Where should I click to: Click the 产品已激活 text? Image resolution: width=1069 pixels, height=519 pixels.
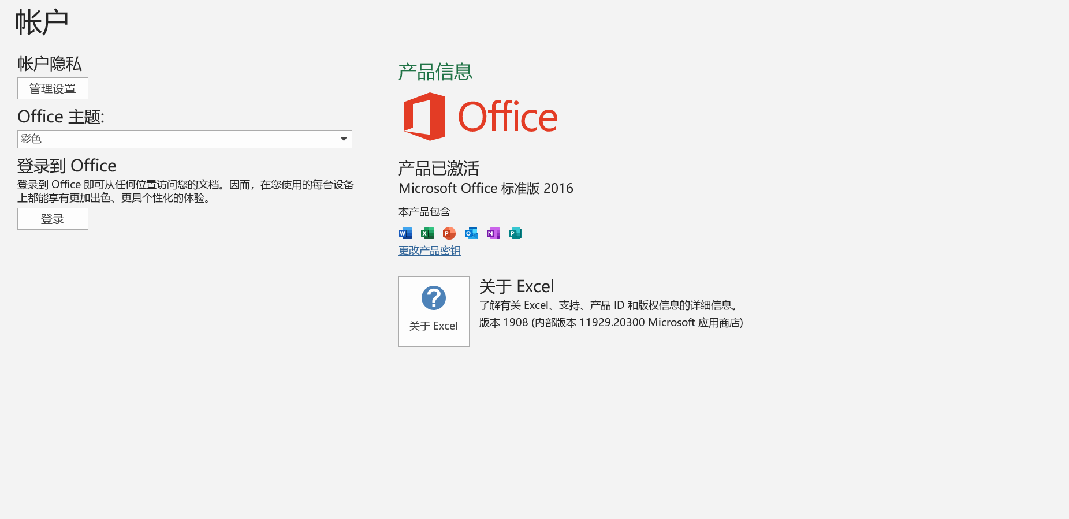[x=439, y=169]
